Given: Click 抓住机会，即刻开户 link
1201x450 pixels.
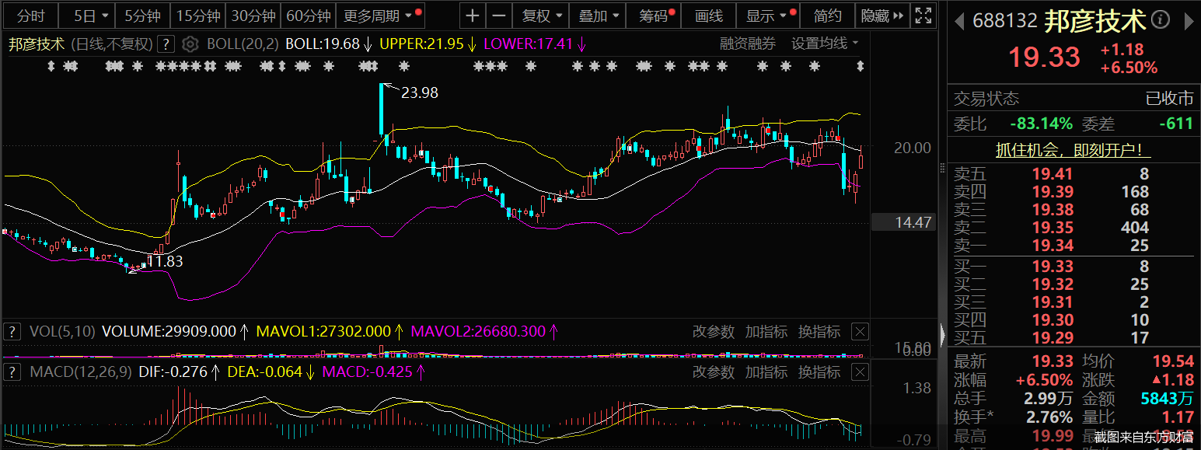Looking at the screenshot, I should (1073, 150).
